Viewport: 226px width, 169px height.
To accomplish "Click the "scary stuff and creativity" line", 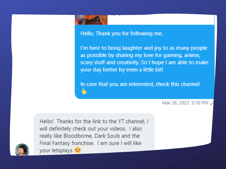I will pyautogui.click(x=144, y=63).
